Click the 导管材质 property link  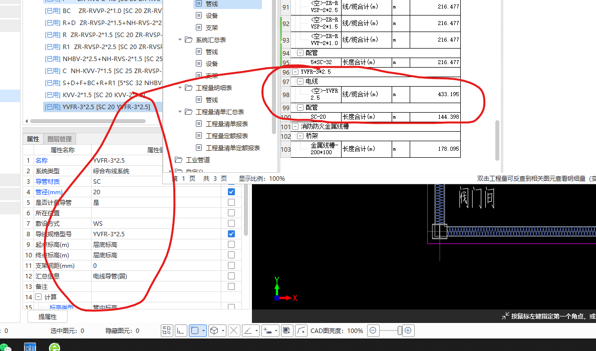pyautogui.click(x=48, y=182)
